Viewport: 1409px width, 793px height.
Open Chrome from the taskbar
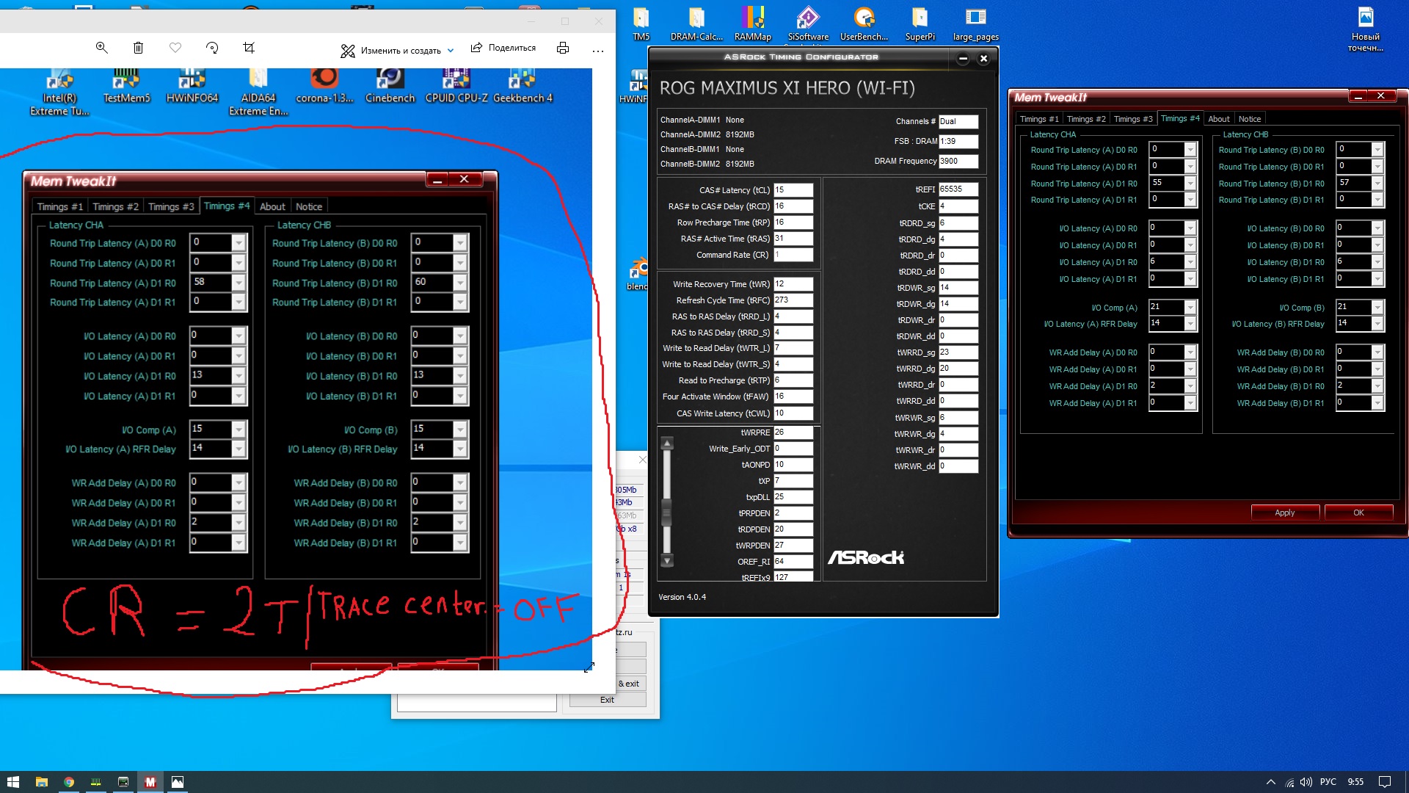[x=68, y=782]
